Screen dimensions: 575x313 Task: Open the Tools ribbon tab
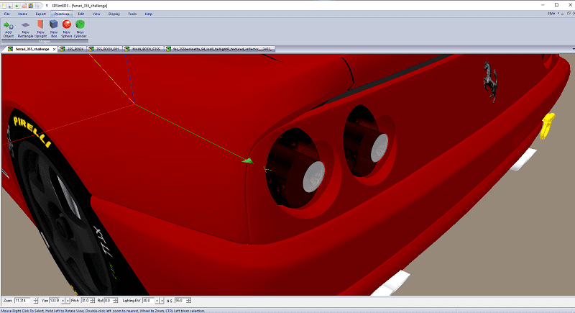[132, 14]
